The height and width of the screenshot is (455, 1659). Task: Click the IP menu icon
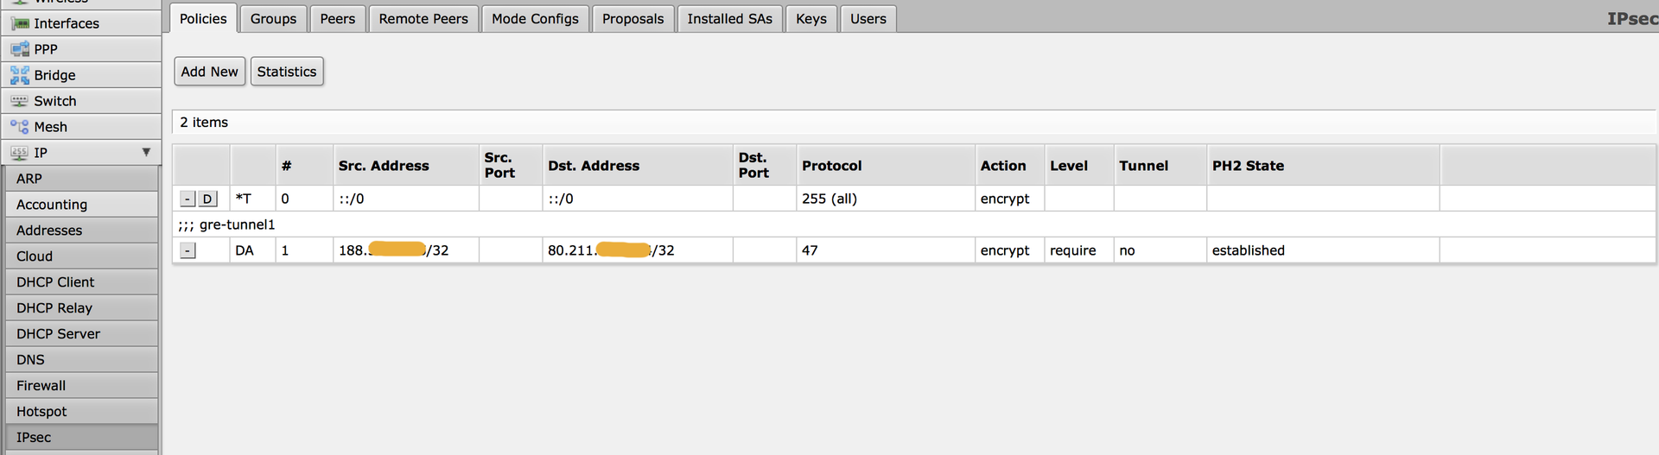click(20, 153)
